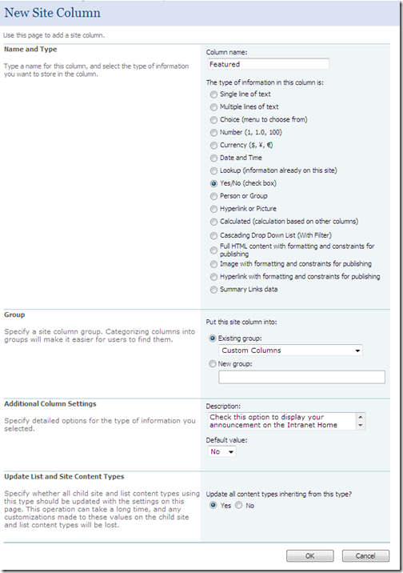The height and width of the screenshot is (573, 403).
Task: Choose Summary Links data type
Action: (213, 290)
